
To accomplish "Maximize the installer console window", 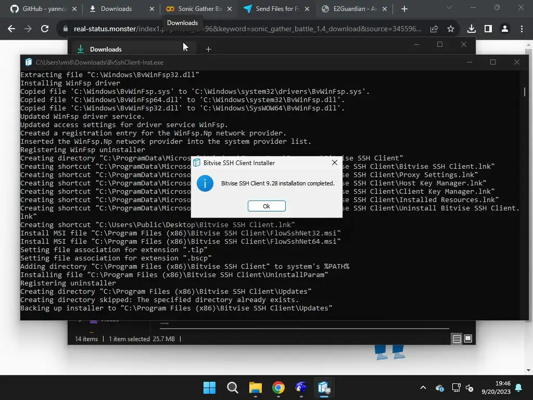I will [x=493, y=63].
